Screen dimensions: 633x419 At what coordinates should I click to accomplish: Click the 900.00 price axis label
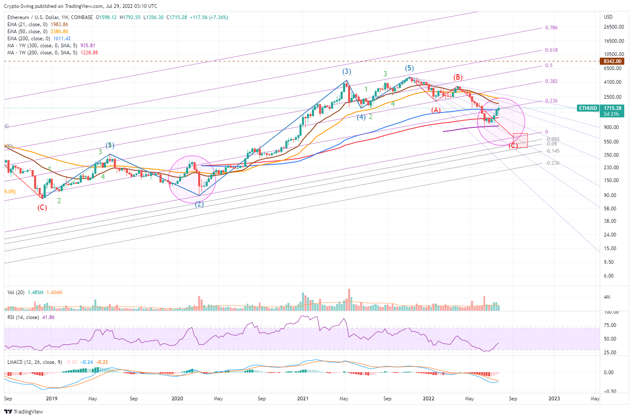coord(611,127)
